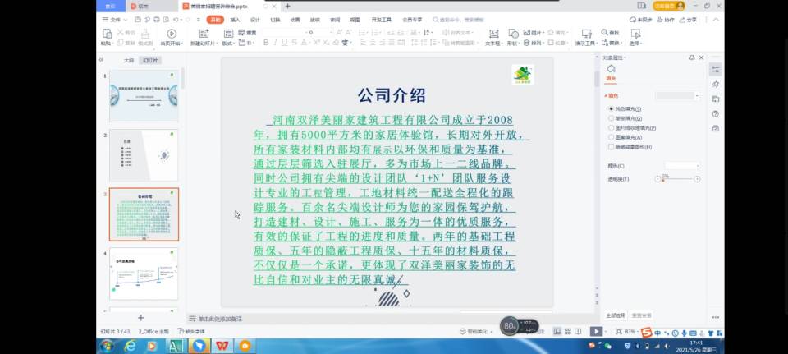The width and height of the screenshot is (788, 354).
Task: Click the 分享 share button
Action: click(x=690, y=19)
